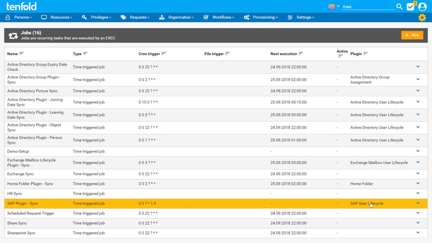Click next execution 25.09.2018 00:10:00
432x243 pixels.
pyautogui.click(x=288, y=102)
